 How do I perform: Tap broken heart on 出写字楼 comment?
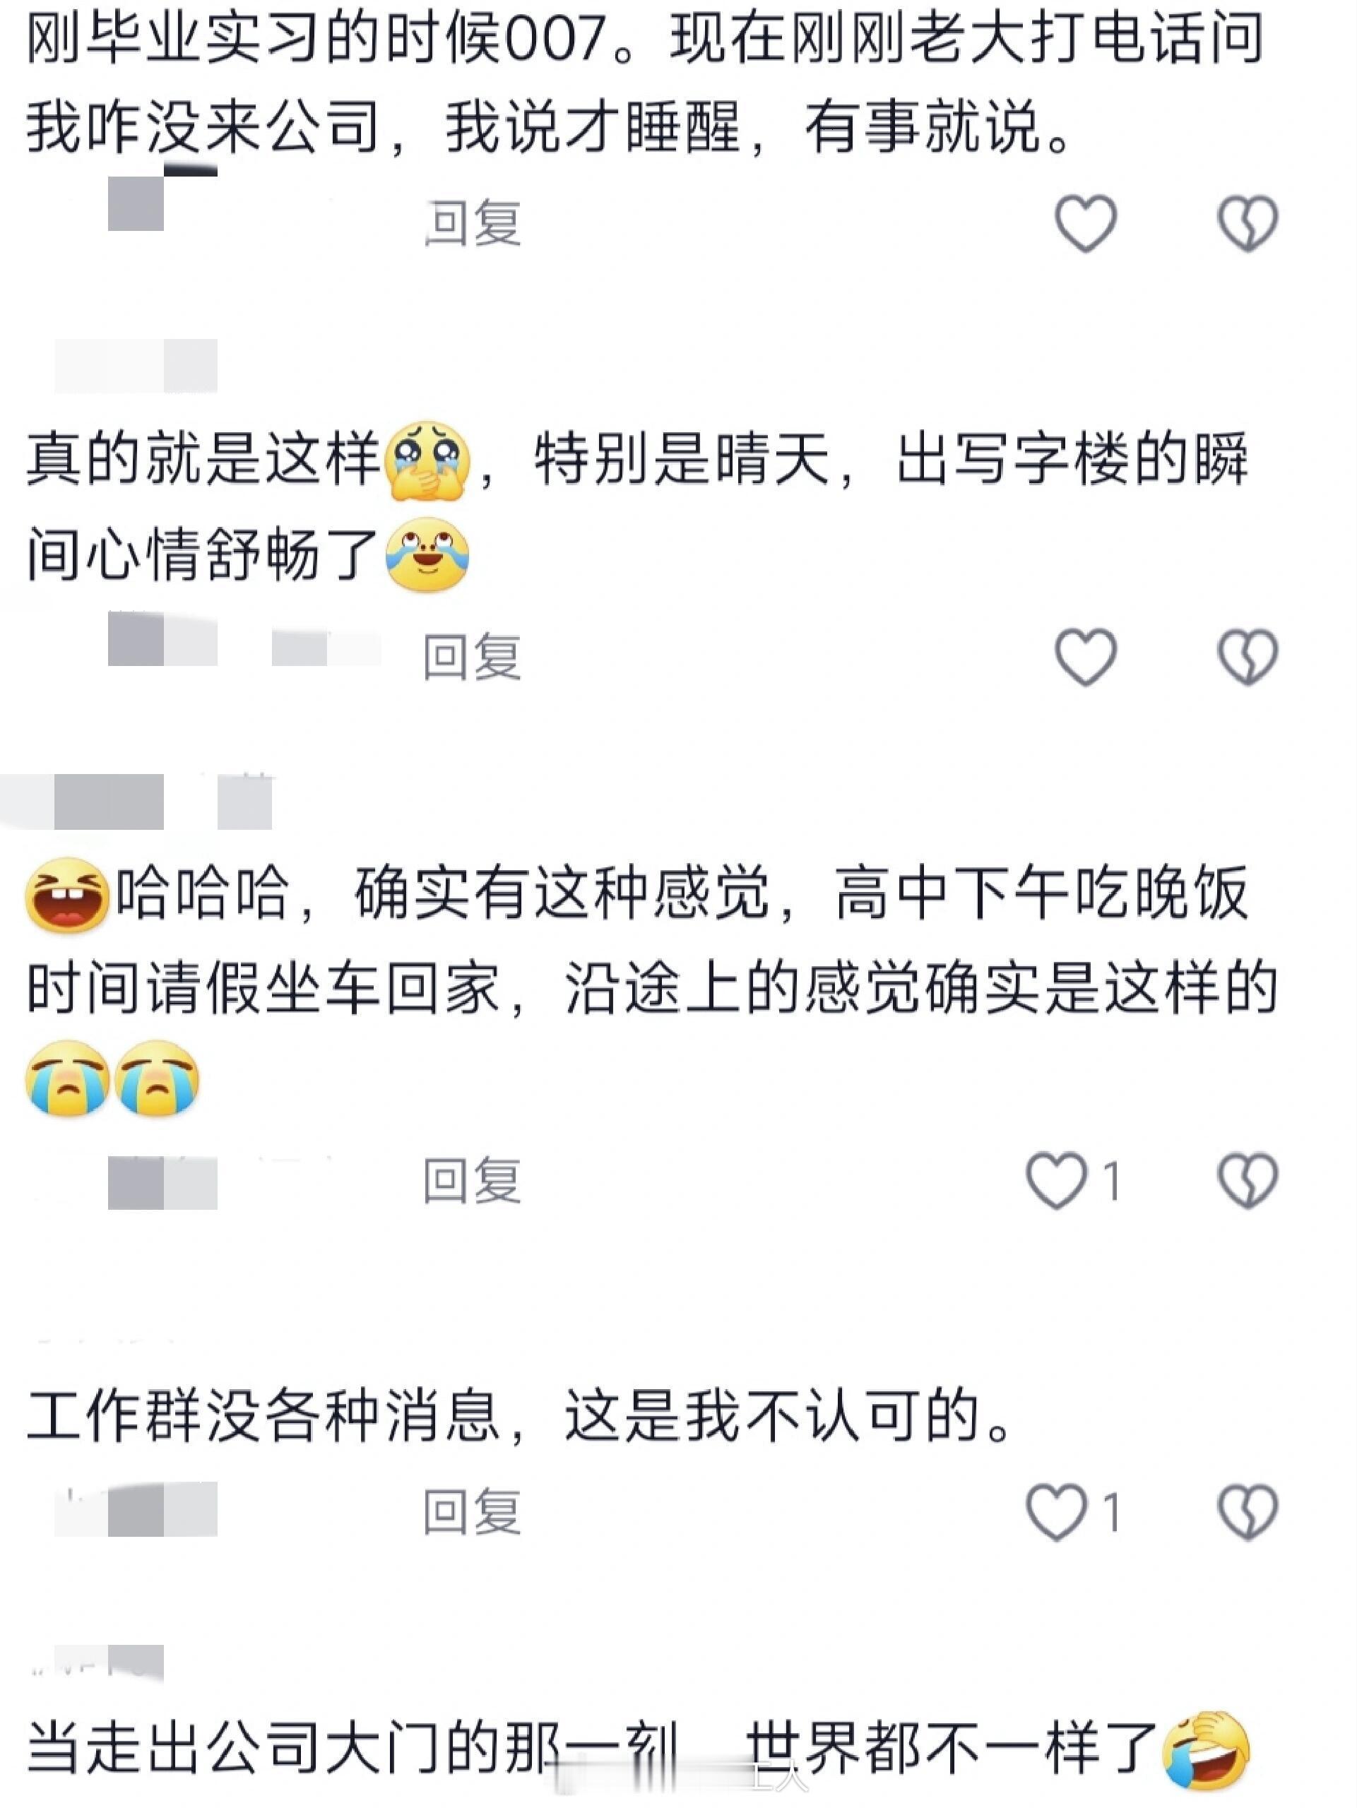click(1248, 657)
